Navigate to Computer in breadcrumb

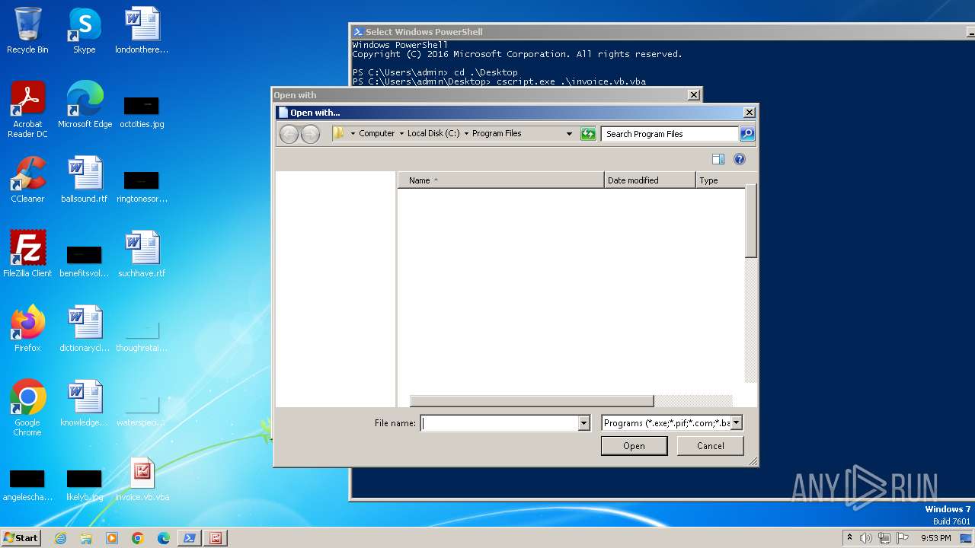tap(377, 134)
